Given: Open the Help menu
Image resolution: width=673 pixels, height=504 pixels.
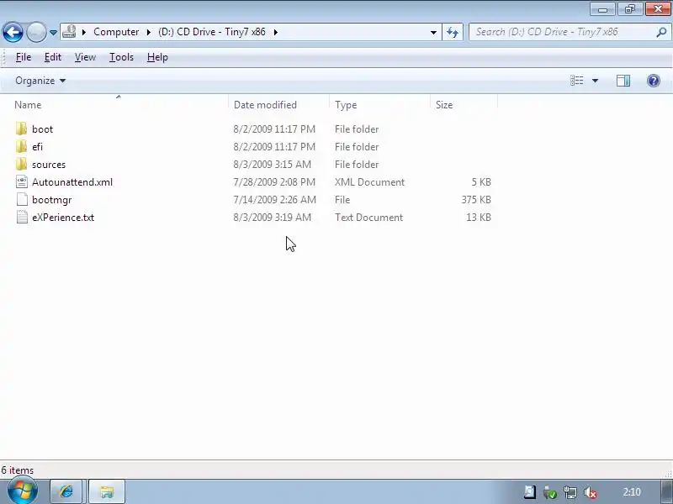Looking at the screenshot, I should (x=157, y=57).
